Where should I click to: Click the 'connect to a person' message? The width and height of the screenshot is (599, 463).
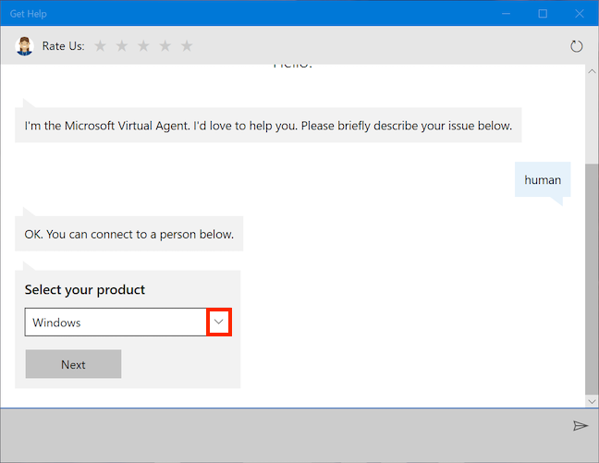tap(128, 234)
